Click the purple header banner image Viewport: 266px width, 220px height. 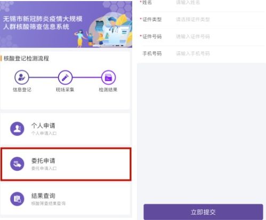tap(66, 25)
